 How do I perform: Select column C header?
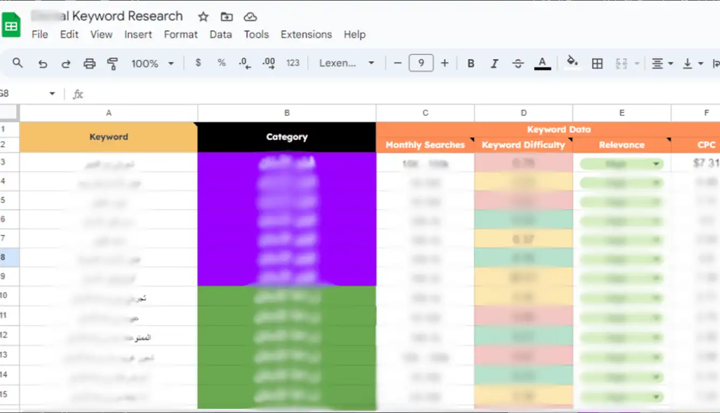[425, 113]
